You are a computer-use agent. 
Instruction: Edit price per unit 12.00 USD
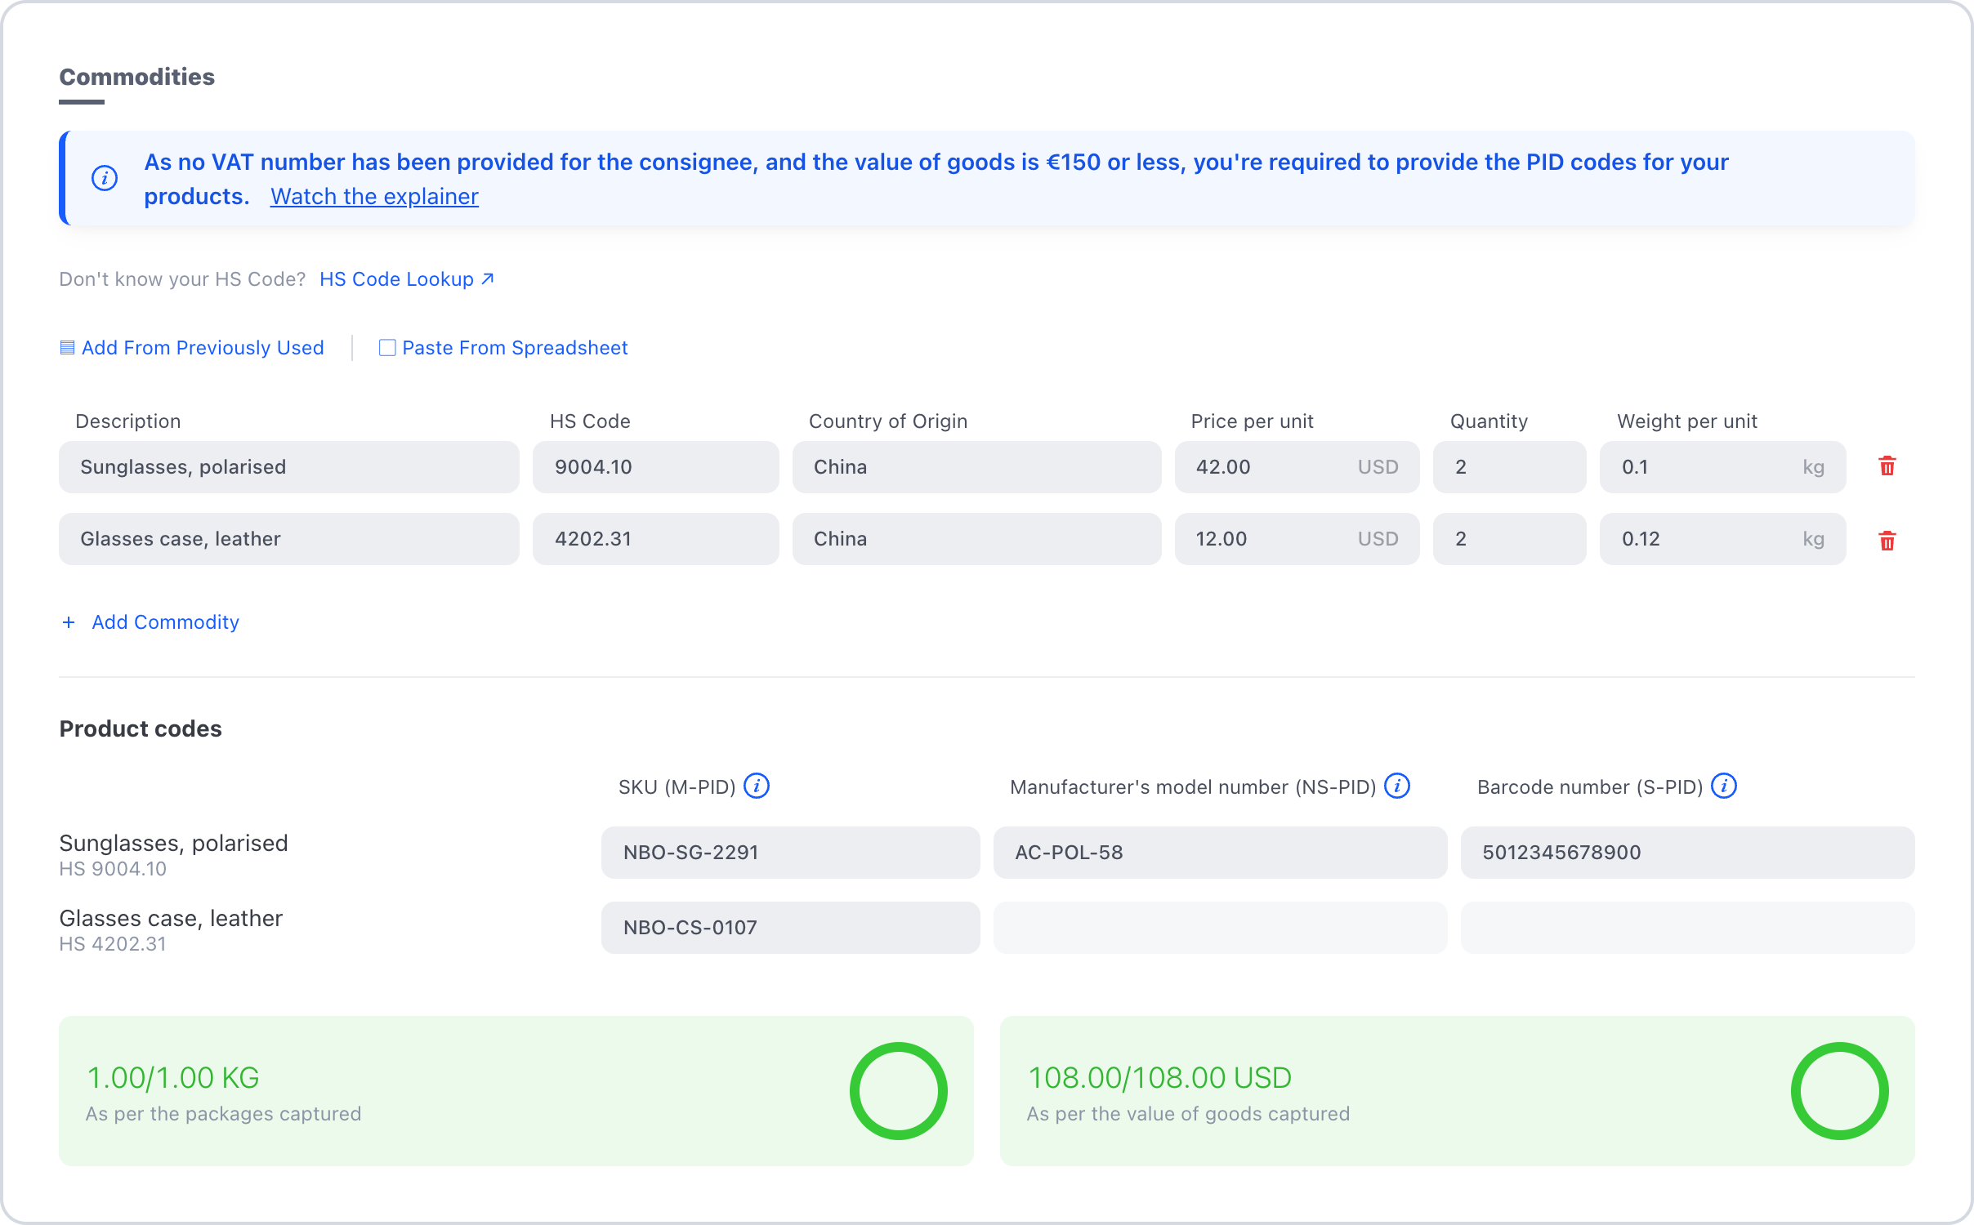coord(1297,539)
